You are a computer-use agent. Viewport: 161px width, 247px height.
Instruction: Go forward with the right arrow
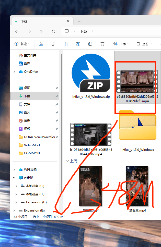29,31
